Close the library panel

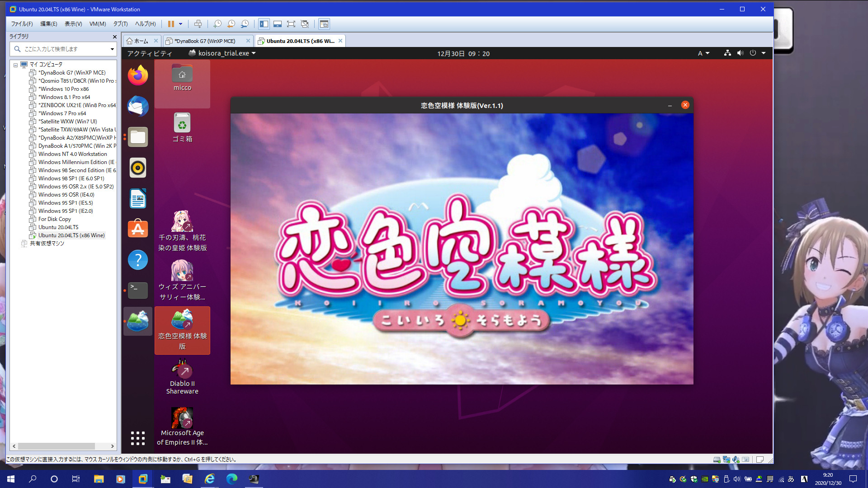point(114,37)
